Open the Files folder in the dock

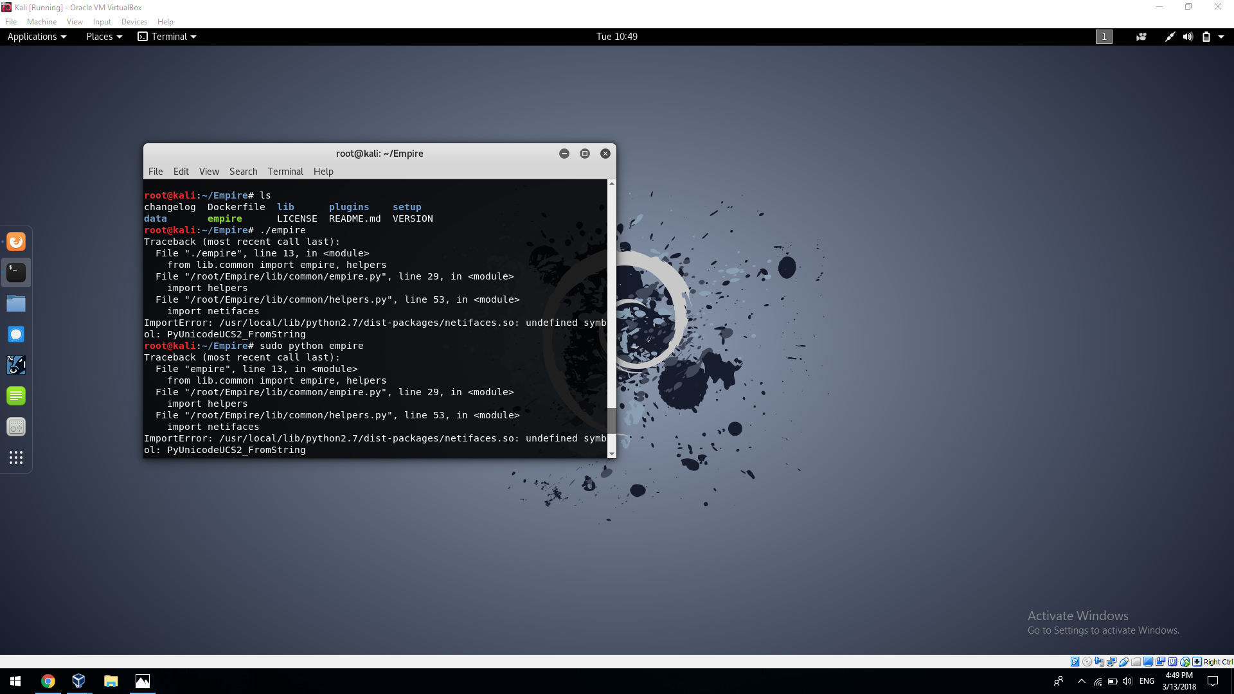coord(16,303)
